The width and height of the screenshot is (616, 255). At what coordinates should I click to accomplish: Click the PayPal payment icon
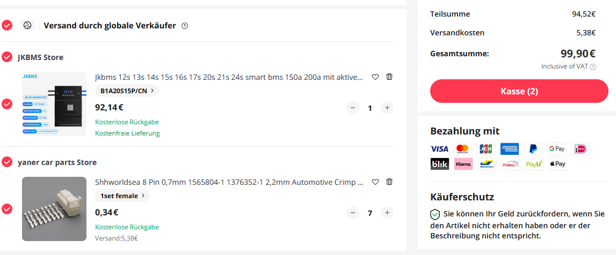point(533,149)
